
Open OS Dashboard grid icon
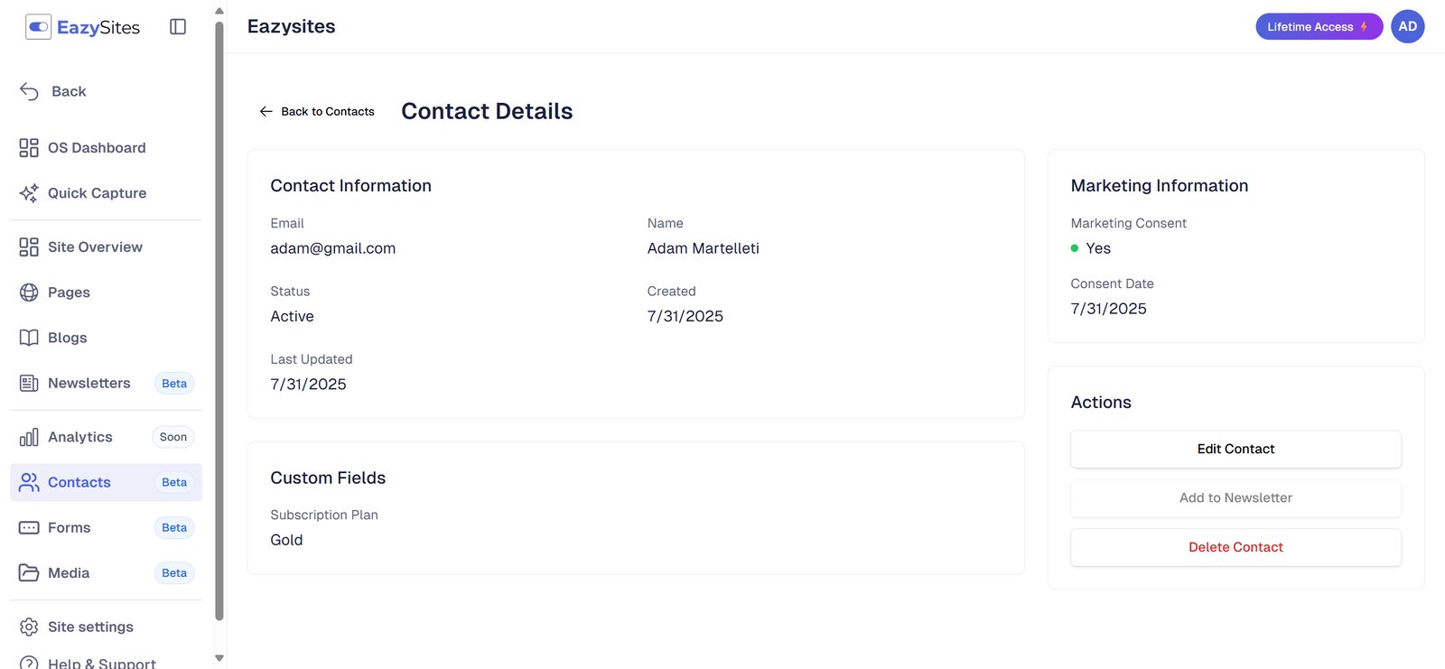[x=29, y=148]
